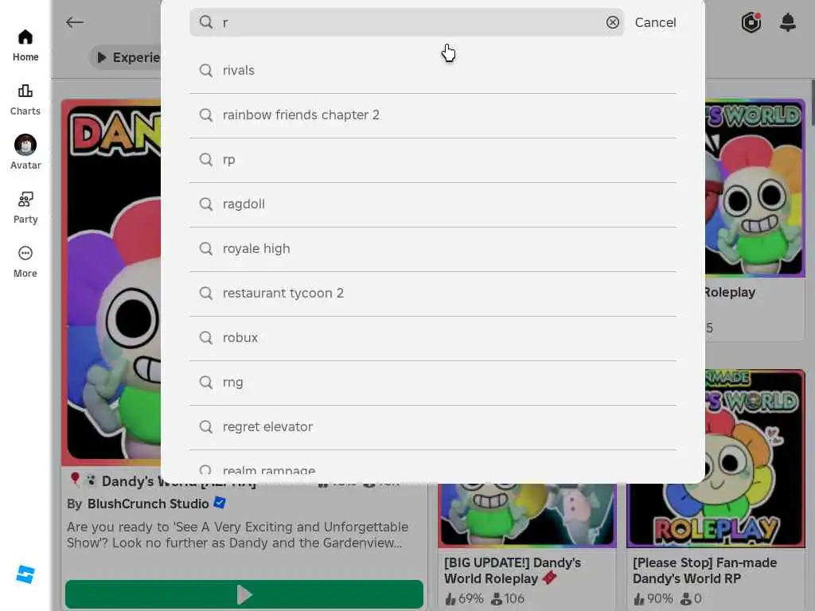Click the search icon beside rivals
This screenshot has height=611, width=815.
coord(206,70)
